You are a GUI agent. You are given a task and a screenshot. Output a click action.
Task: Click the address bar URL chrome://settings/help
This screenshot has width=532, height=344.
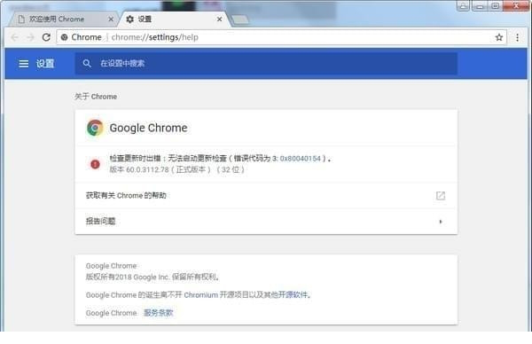tap(154, 37)
